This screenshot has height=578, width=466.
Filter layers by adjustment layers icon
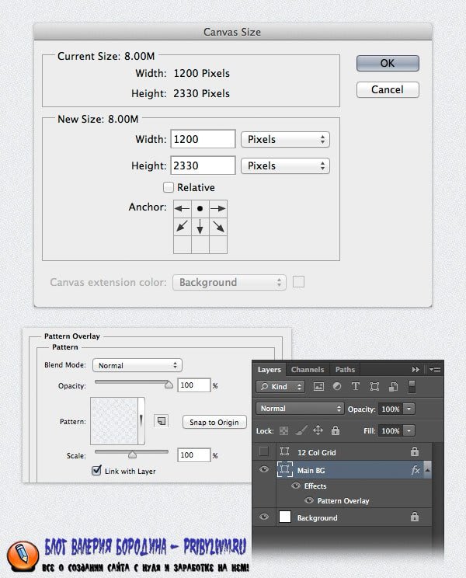point(337,386)
